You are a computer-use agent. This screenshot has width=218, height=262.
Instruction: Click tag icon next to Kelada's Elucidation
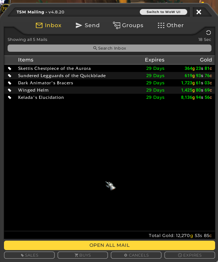point(10,97)
